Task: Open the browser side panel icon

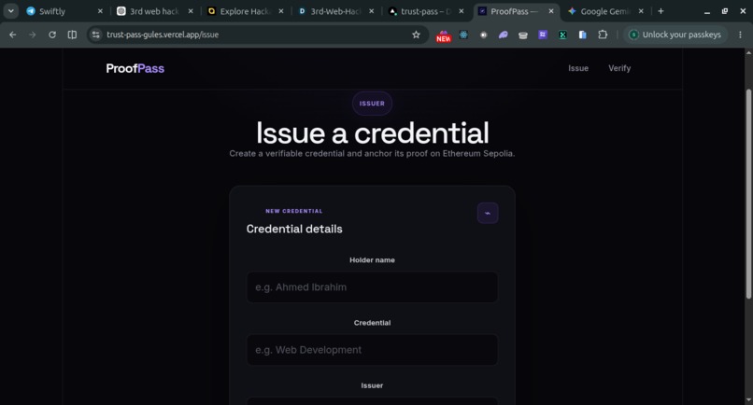Action: (72, 35)
